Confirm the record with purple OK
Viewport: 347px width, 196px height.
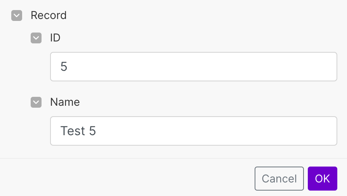click(x=322, y=179)
